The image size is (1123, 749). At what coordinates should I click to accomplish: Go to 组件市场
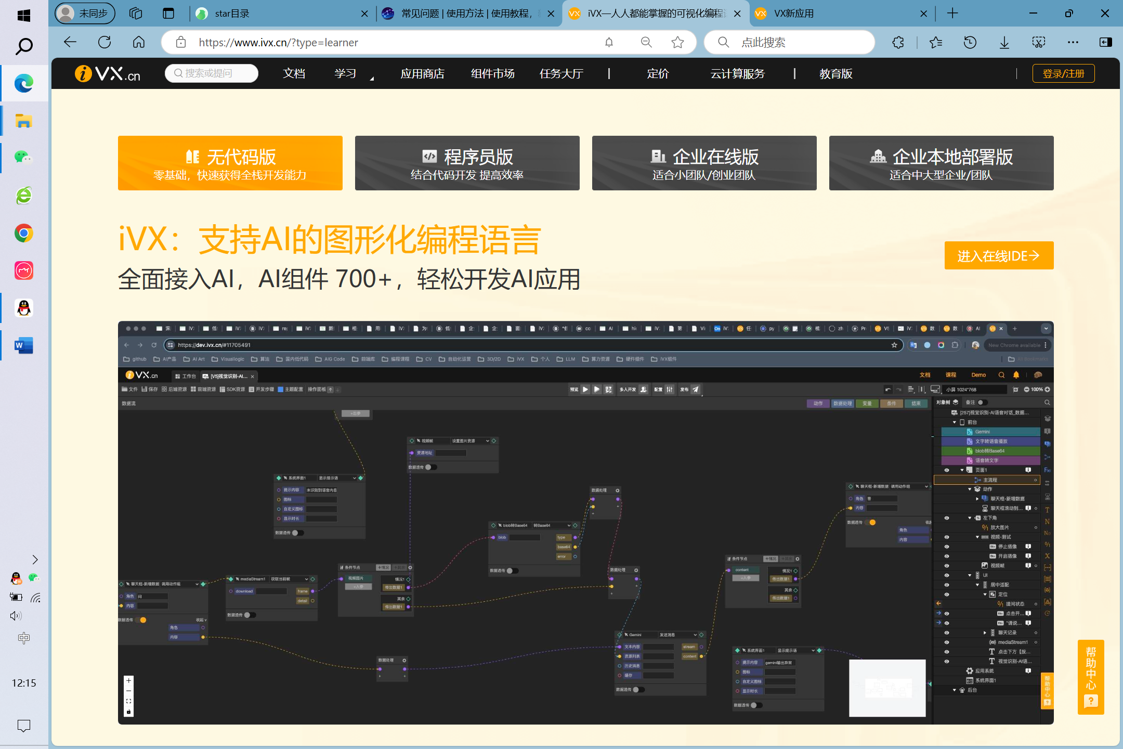[x=492, y=74]
